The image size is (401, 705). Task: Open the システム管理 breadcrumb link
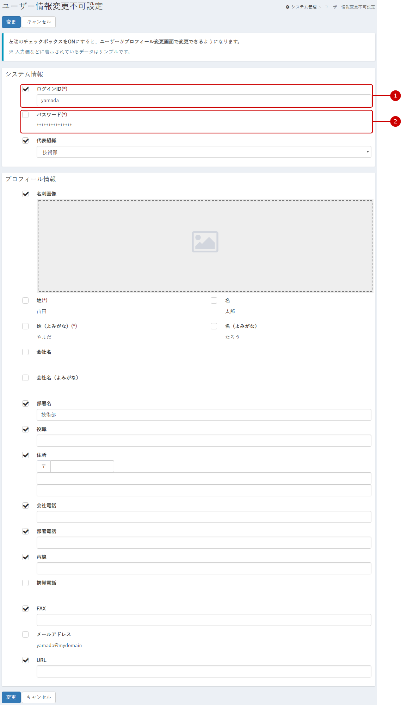(x=304, y=7)
